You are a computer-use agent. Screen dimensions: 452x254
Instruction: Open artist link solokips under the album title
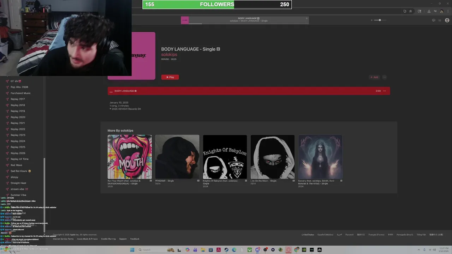tap(169, 55)
